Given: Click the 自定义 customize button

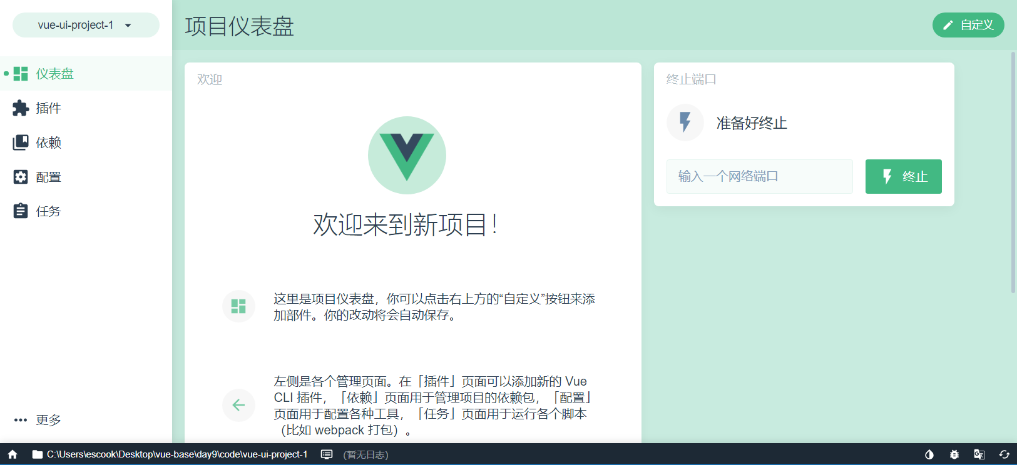Looking at the screenshot, I should coord(968,25).
